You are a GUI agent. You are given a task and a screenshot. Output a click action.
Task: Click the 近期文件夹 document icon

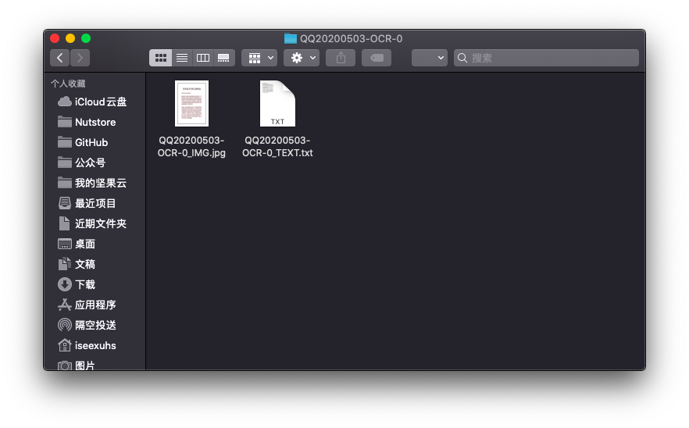[x=64, y=223]
